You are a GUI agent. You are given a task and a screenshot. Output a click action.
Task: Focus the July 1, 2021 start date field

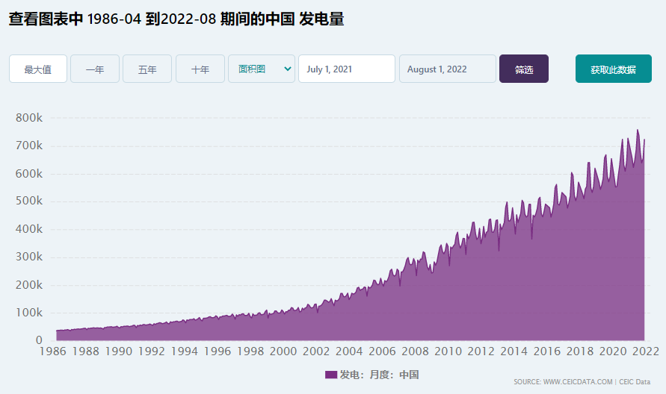(346, 69)
